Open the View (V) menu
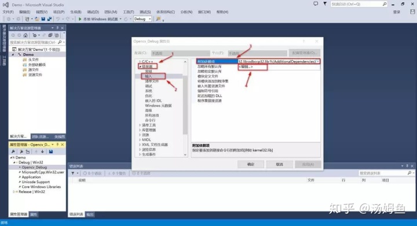This screenshot has height=226, width=417. (x=42, y=12)
